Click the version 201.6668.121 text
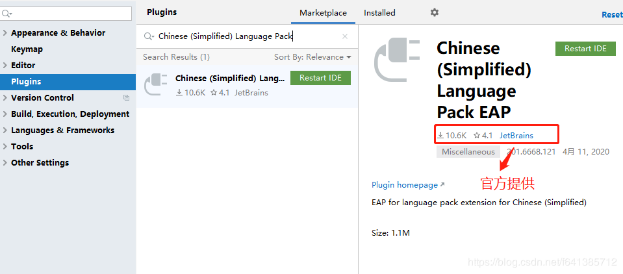The image size is (623, 274). pyautogui.click(x=531, y=152)
